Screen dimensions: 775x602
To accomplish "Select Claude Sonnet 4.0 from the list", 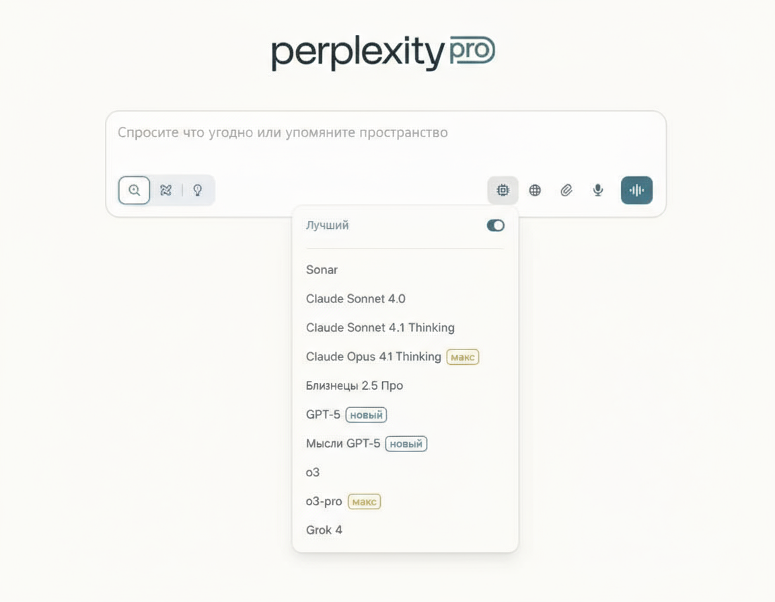I will pyautogui.click(x=356, y=299).
